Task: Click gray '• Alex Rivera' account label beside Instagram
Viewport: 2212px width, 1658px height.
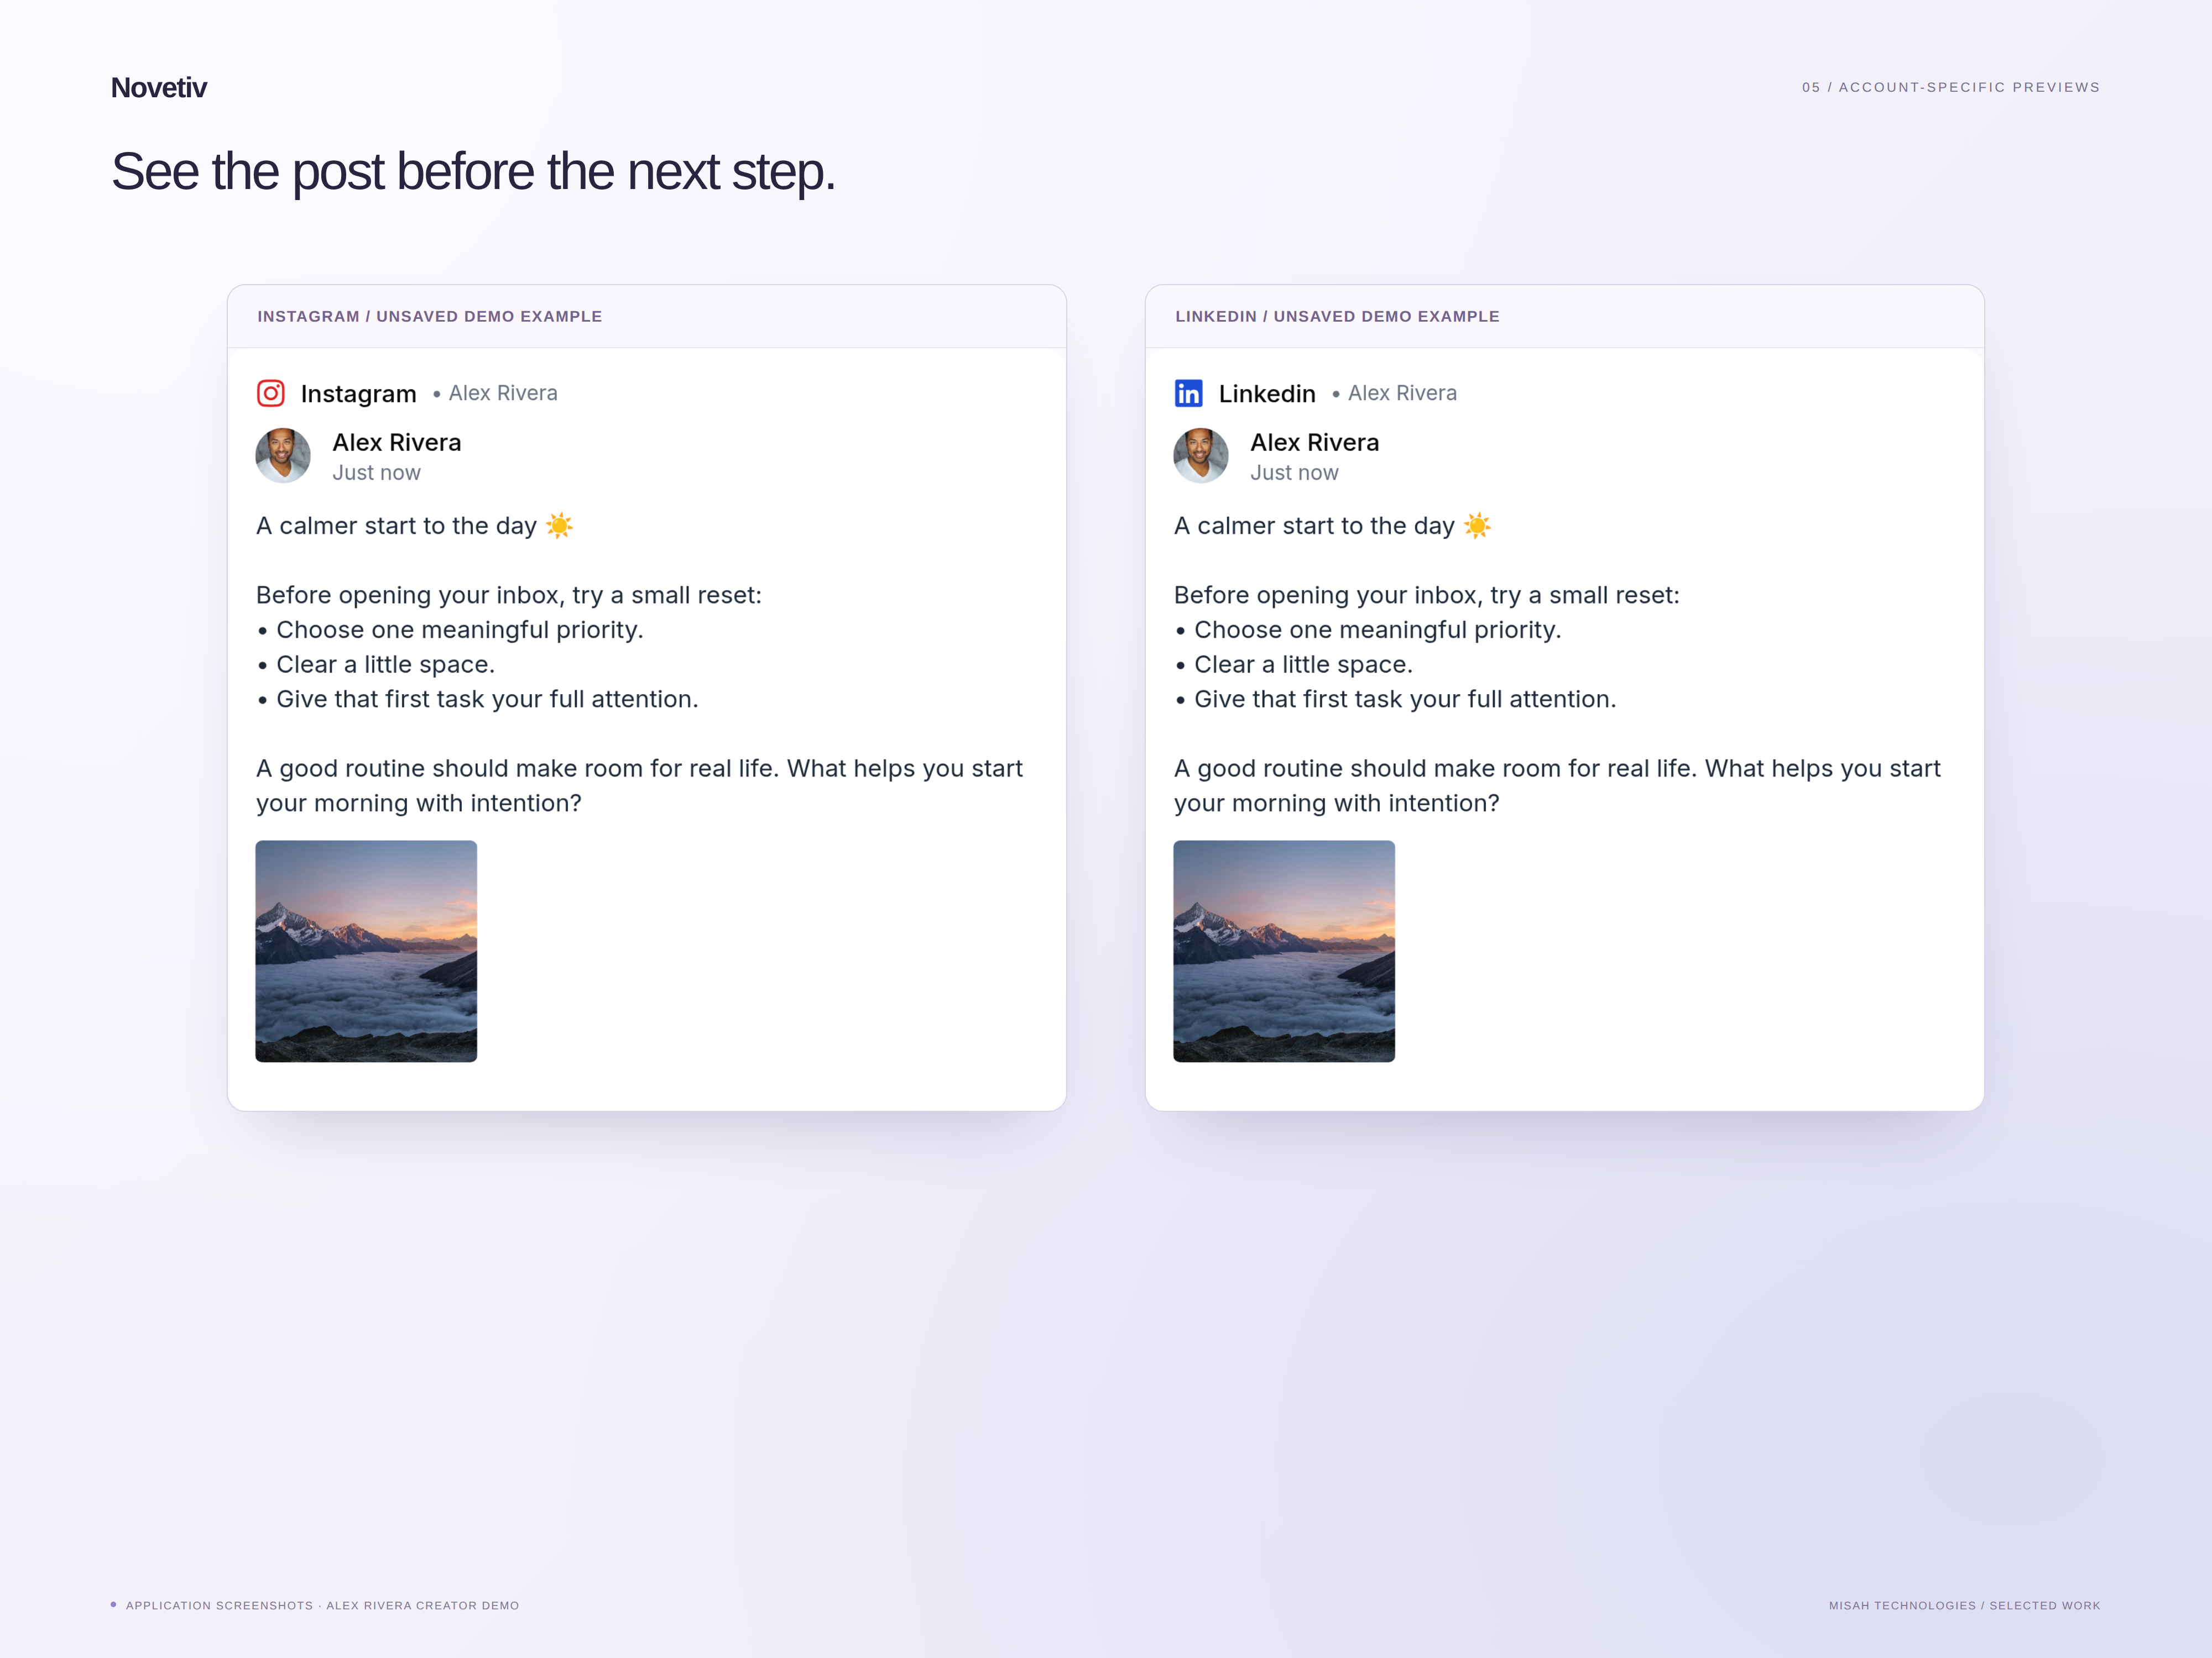Action: (x=495, y=393)
